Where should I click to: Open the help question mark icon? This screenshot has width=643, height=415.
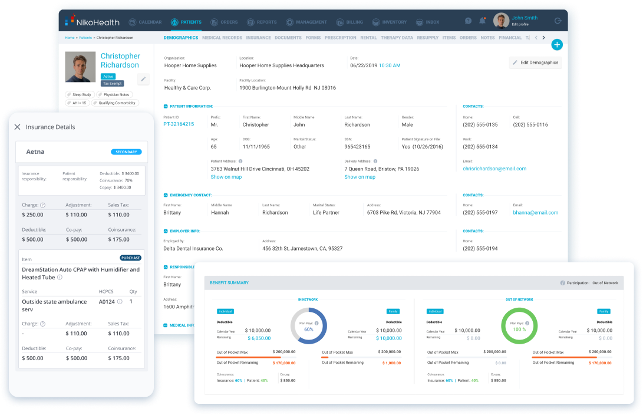(x=467, y=21)
